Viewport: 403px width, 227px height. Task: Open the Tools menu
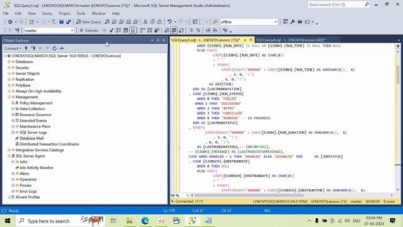(81, 13)
